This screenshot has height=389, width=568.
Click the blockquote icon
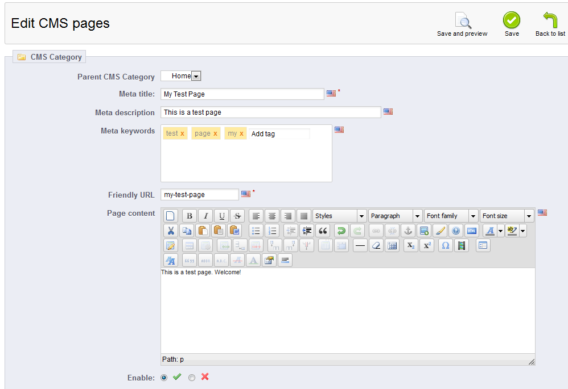(323, 231)
